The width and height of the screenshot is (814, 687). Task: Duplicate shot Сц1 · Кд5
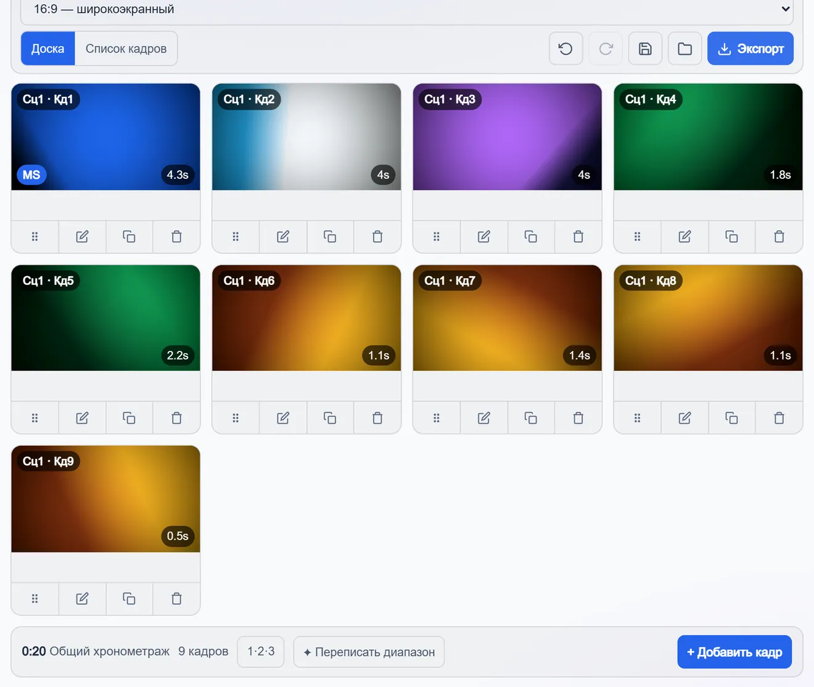pyautogui.click(x=129, y=418)
